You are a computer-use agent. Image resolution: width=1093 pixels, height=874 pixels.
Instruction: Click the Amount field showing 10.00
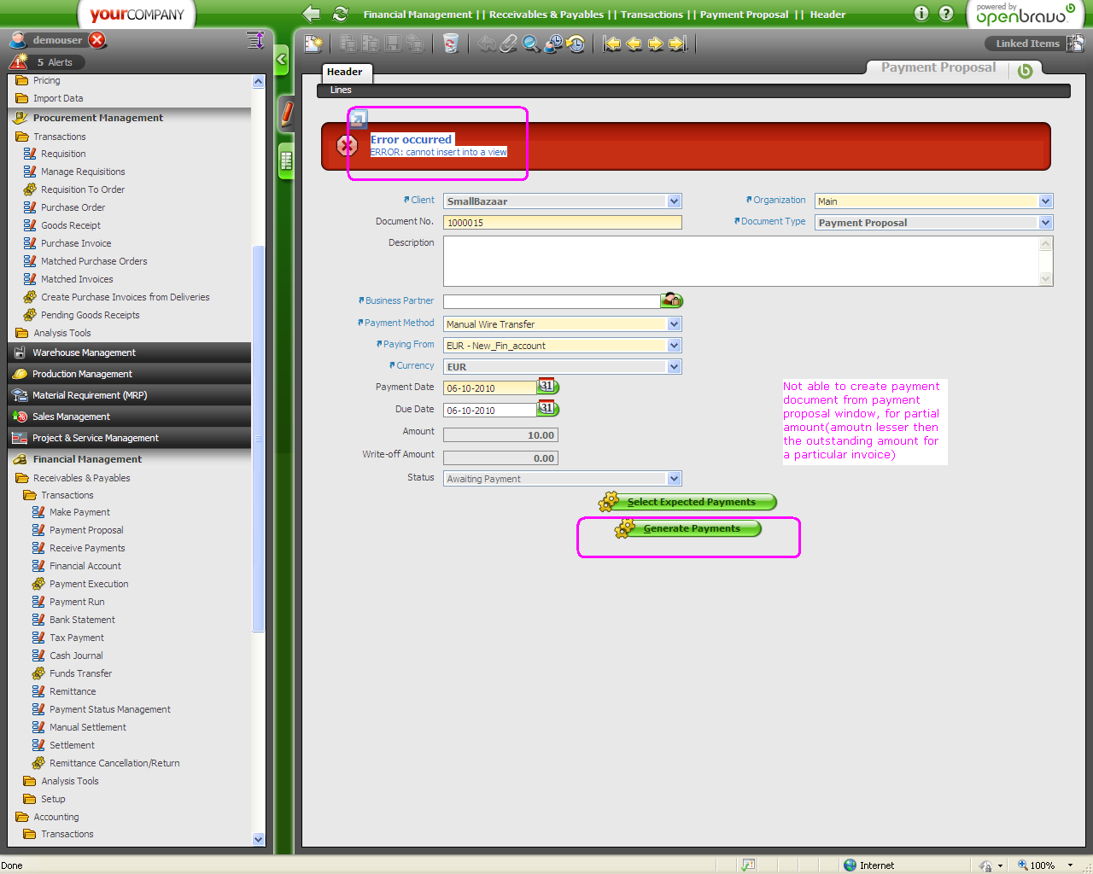click(x=500, y=435)
